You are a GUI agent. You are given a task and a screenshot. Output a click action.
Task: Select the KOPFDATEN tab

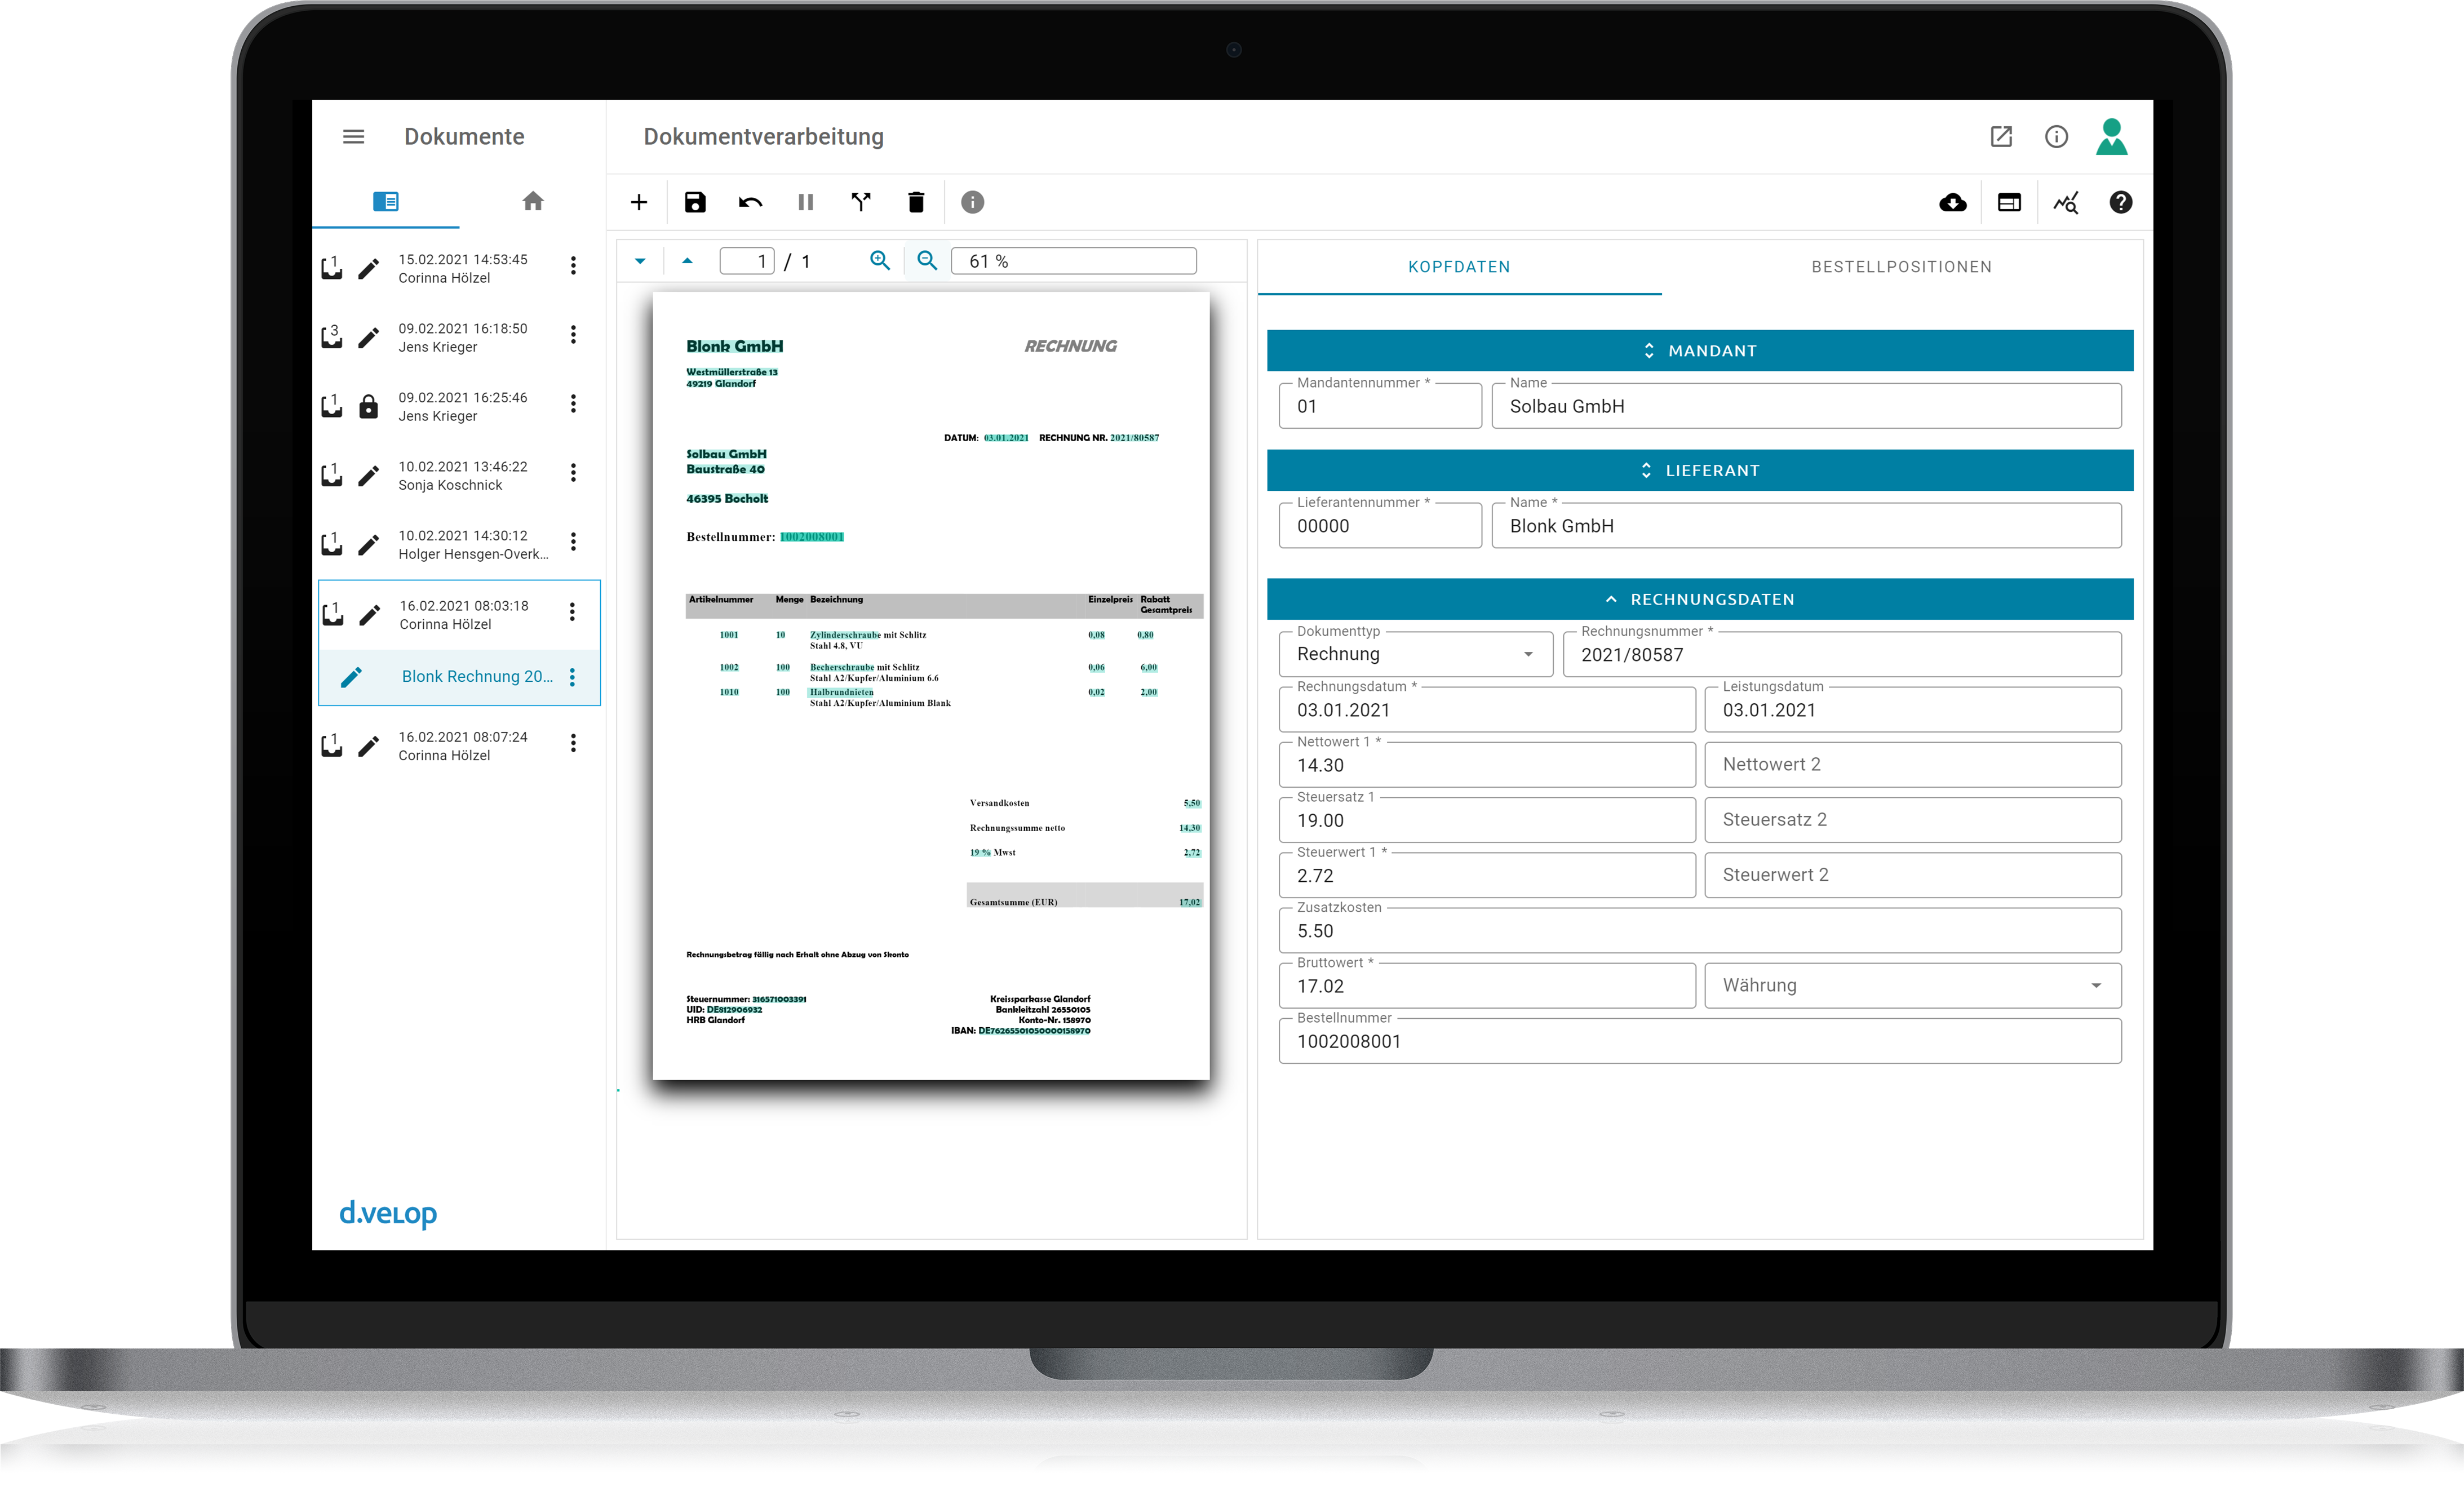tap(1459, 267)
